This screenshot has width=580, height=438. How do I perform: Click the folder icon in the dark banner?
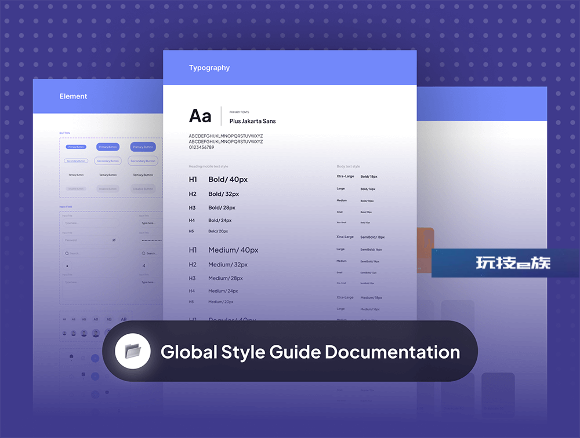coord(133,351)
